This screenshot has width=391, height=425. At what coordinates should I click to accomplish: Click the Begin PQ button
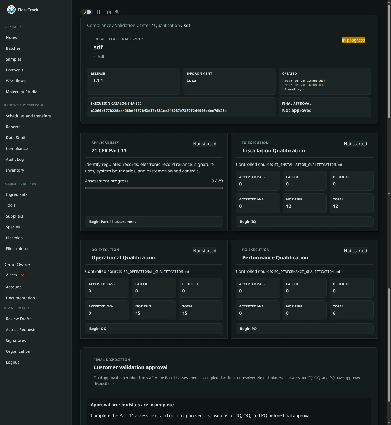click(x=304, y=329)
